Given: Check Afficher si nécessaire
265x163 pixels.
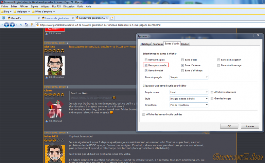Looking at the screenshot, I should click(212, 92).
